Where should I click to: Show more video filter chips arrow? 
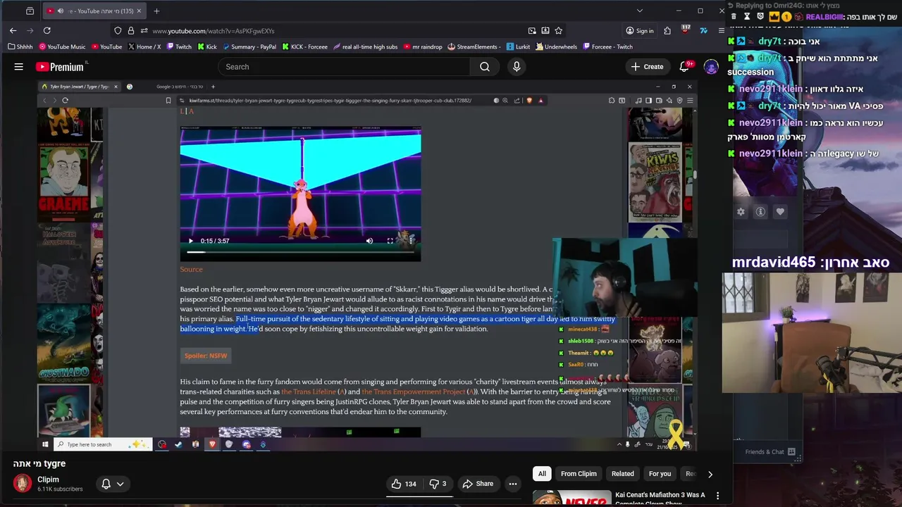point(710,474)
